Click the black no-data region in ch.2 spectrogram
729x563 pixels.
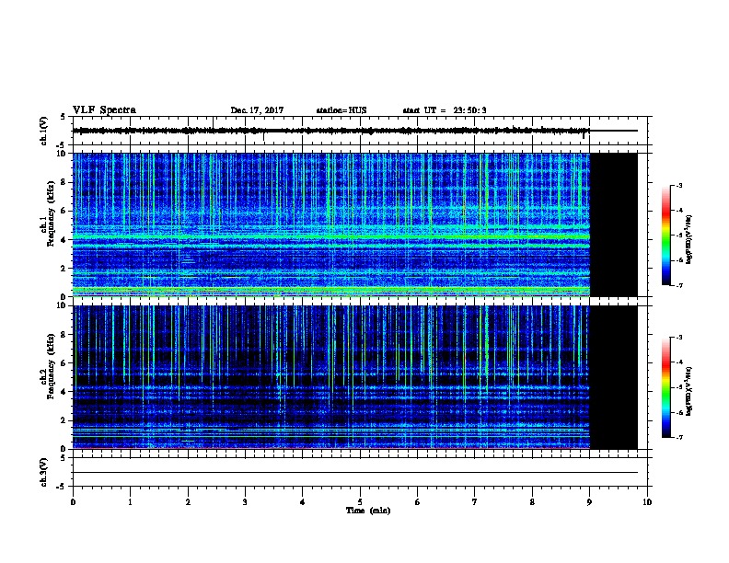613,377
